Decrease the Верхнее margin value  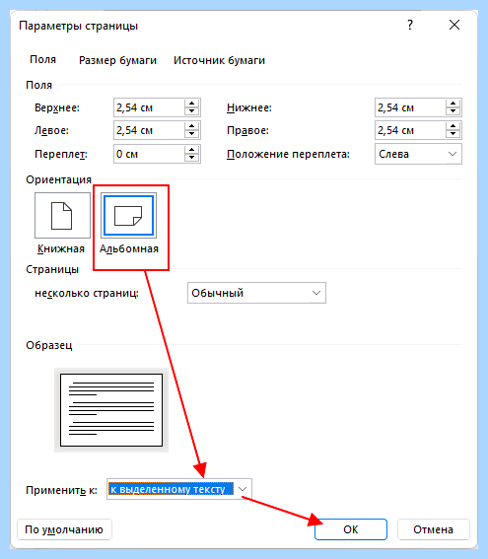tap(192, 111)
